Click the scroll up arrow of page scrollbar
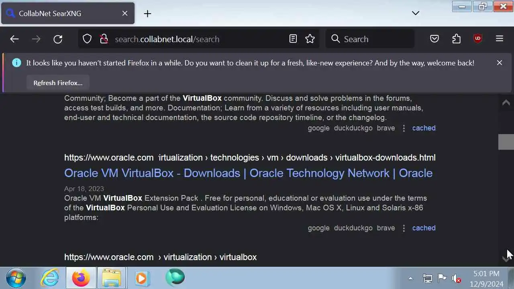The height and width of the screenshot is (289, 514). 506,103
